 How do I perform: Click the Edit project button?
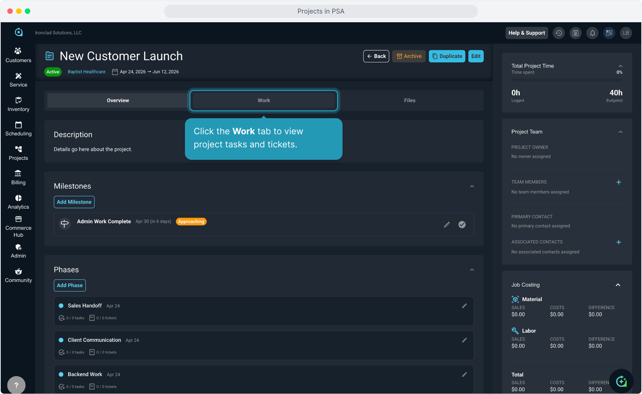point(476,56)
